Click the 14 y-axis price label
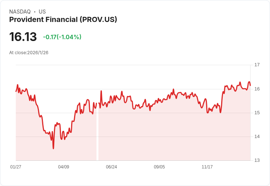The height and width of the screenshot is (186, 270). pyautogui.click(x=257, y=137)
